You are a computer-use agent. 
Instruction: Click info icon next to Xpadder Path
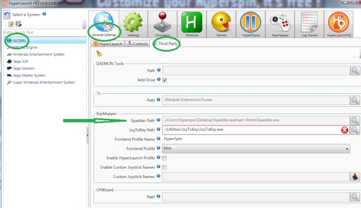158,120
